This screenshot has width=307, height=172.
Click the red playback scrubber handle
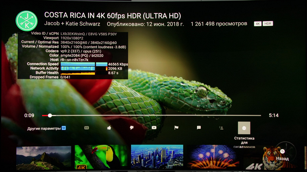(50, 115)
